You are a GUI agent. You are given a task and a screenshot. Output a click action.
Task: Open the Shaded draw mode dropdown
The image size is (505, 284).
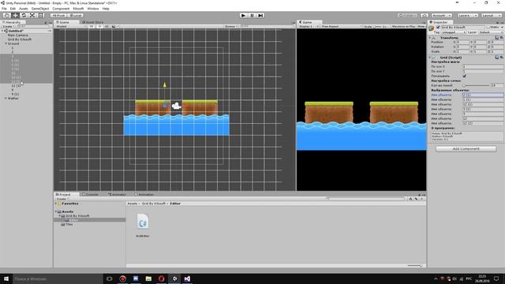71,26
